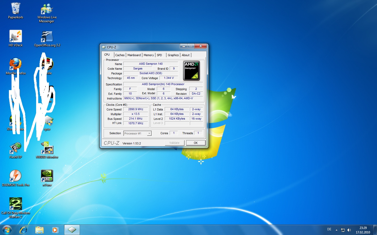The width and height of the screenshot is (377, 235).
Task: Switch to the Graphics tab
Action: (x=173, y=55)
